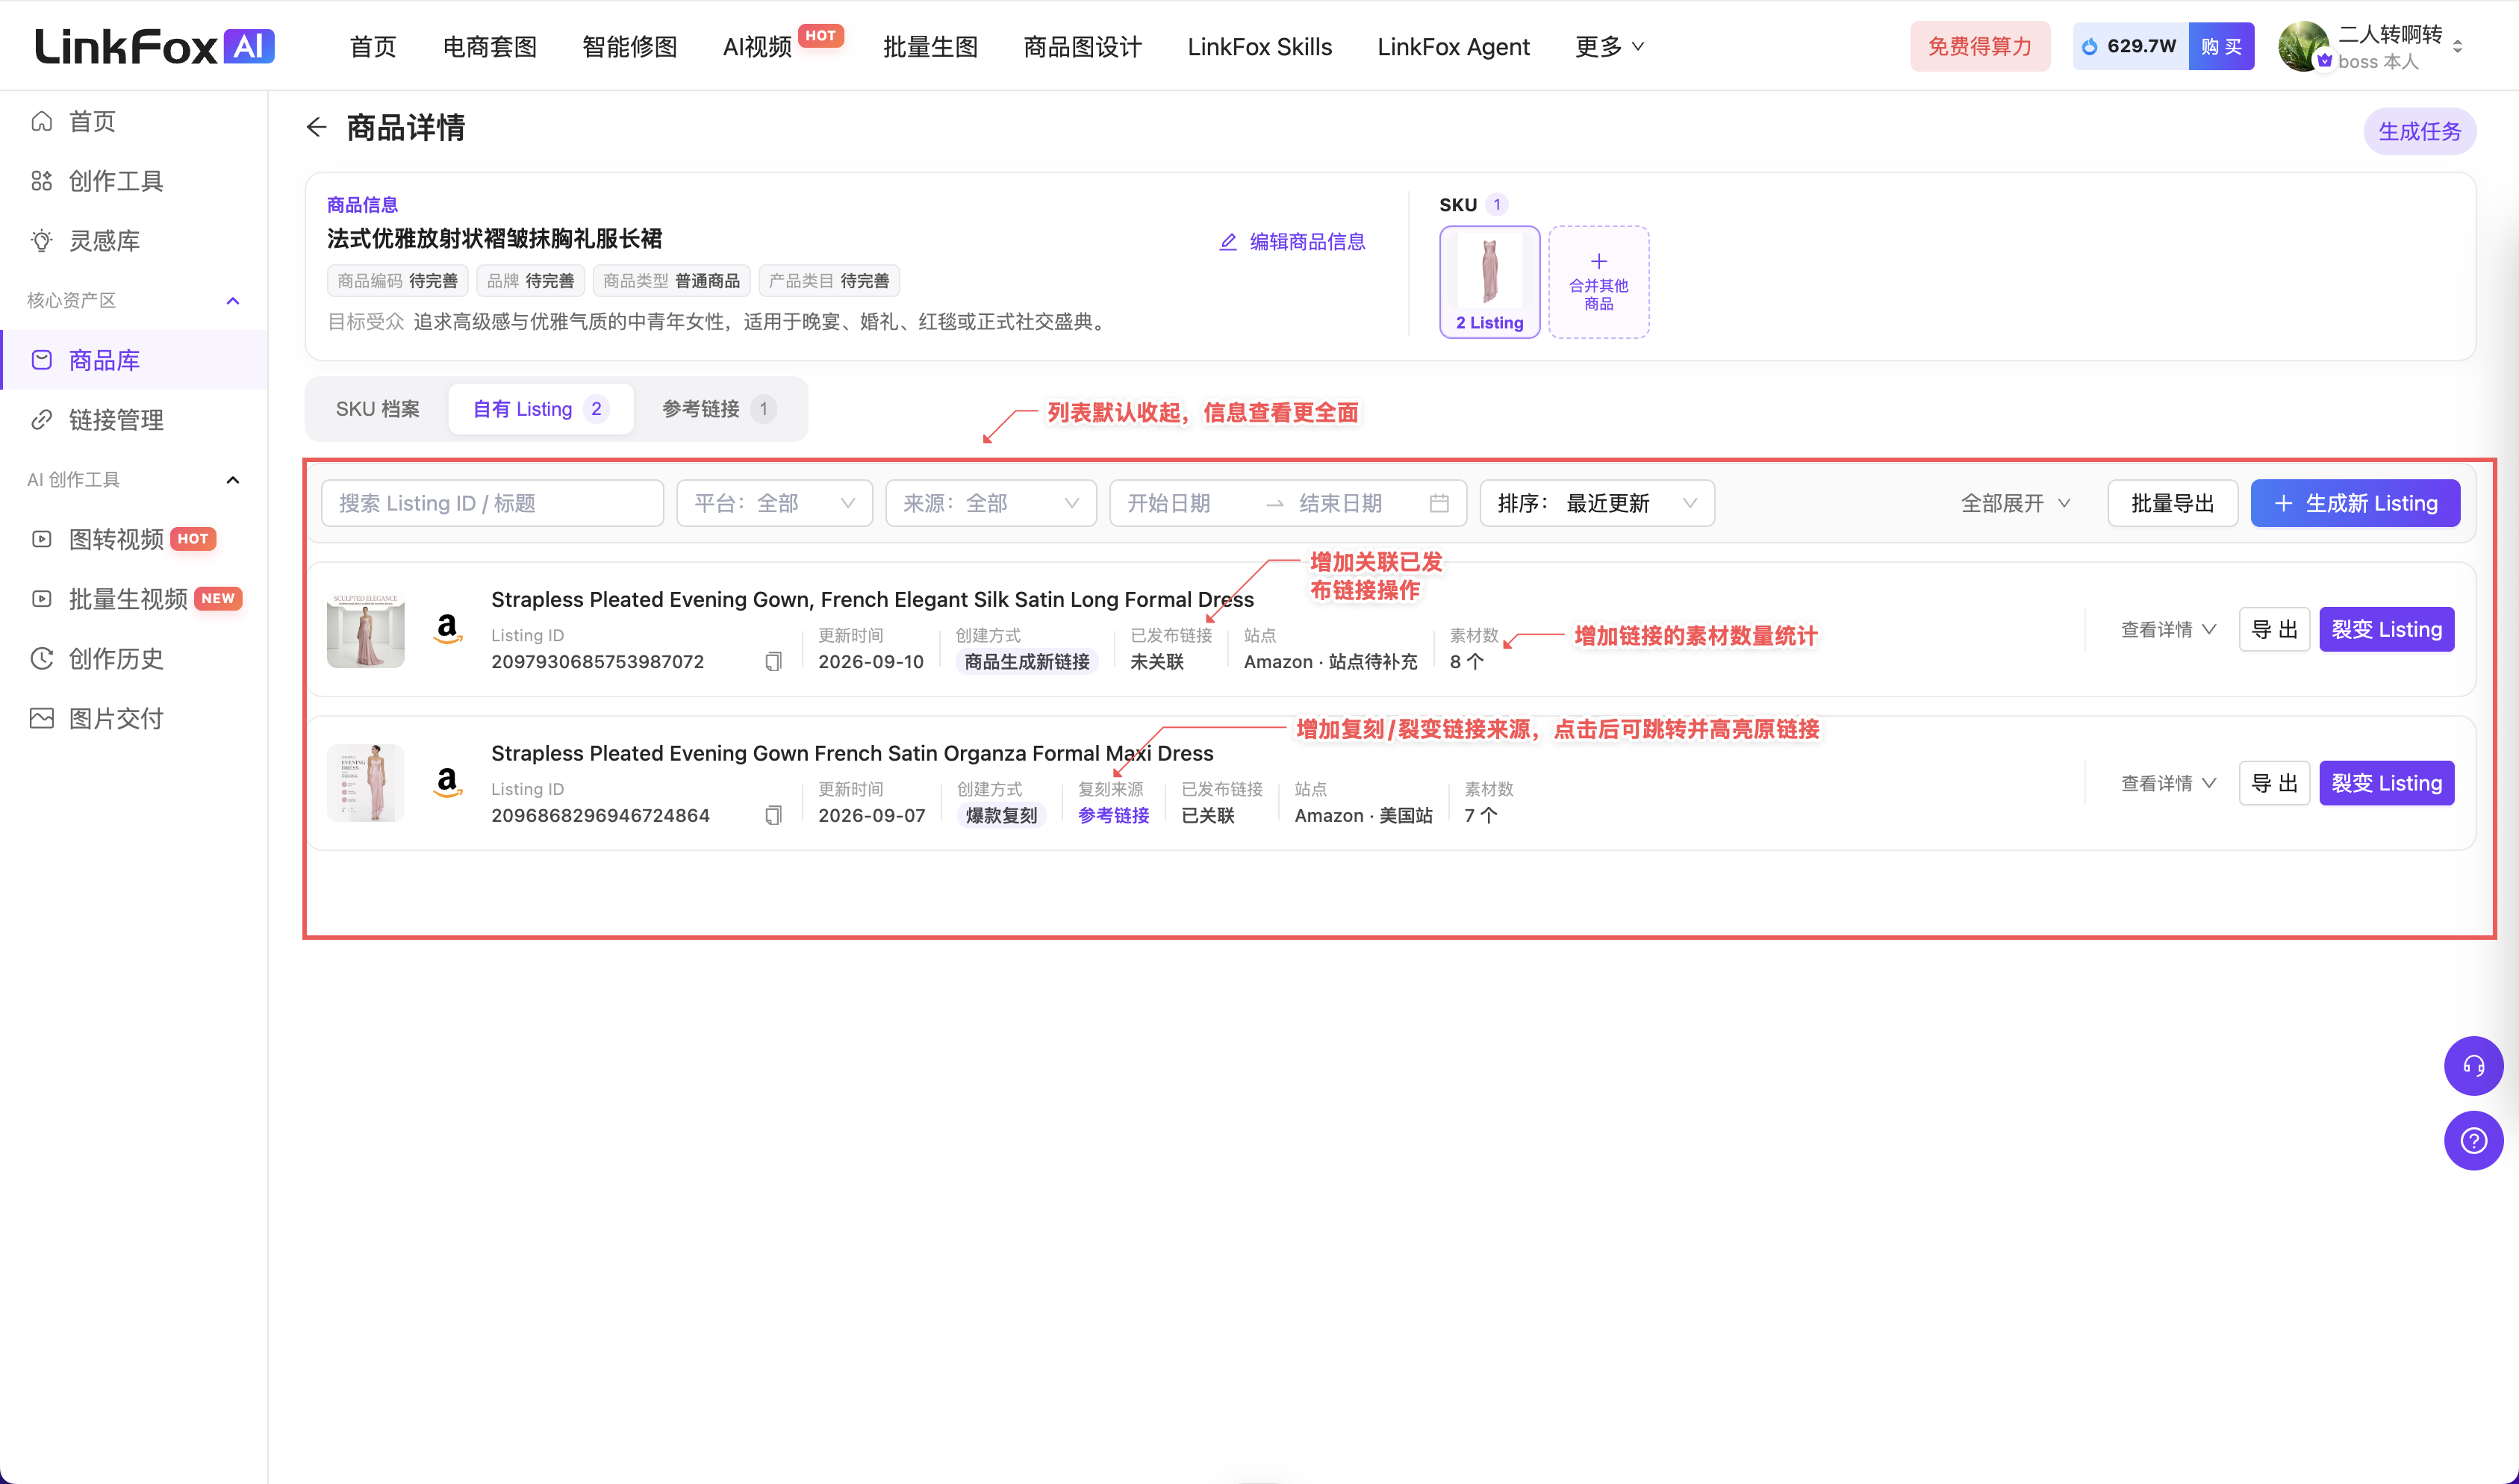Expand all rows with 全部展开
The height and width of the screenshot is (1484, 2519).
(x=2015, y=503)
